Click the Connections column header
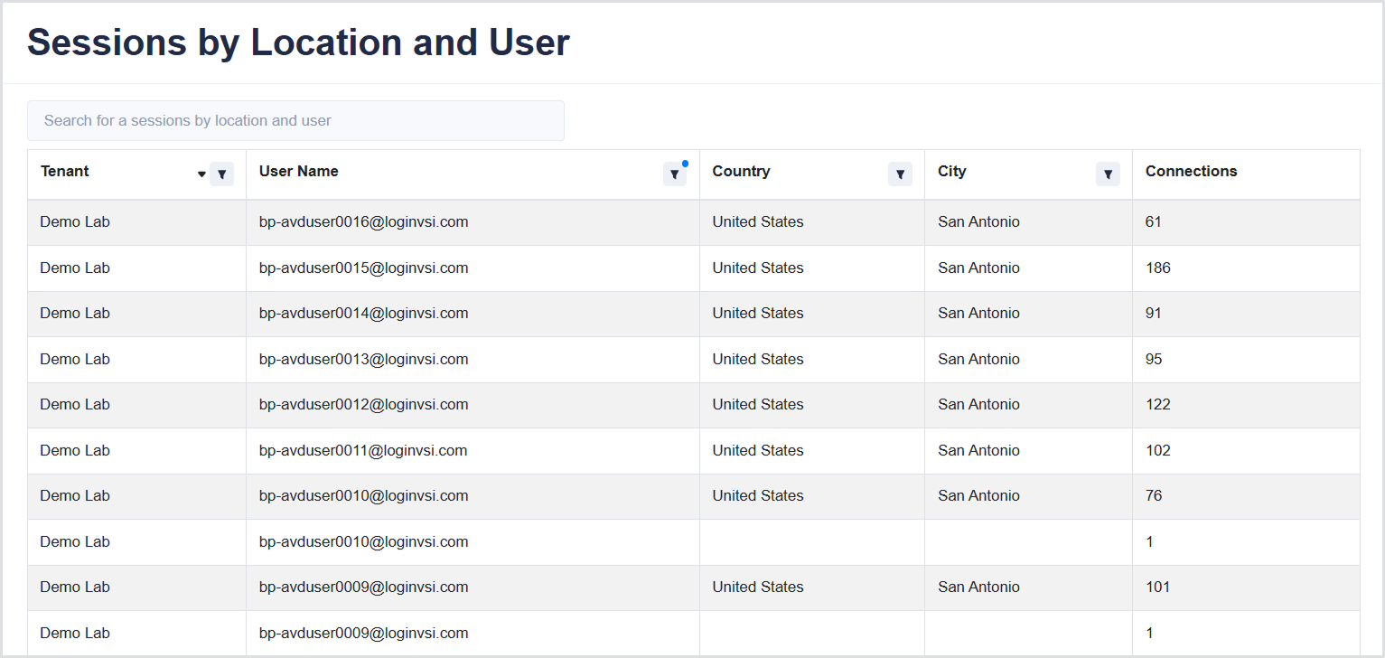This screenshot has height=658, width=1385. (1192, 171)
